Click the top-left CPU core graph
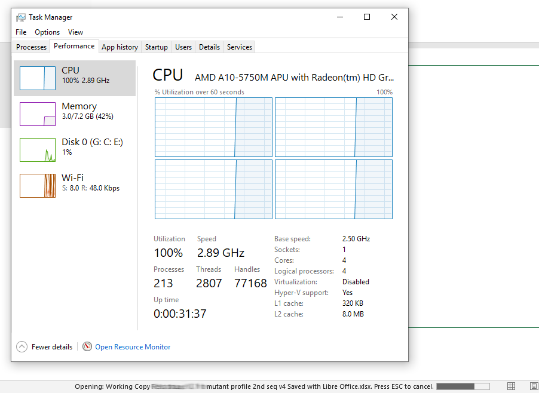This screenshot has height=393, width=539. point(213,127)
